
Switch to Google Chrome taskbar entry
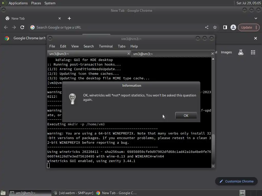116,193
